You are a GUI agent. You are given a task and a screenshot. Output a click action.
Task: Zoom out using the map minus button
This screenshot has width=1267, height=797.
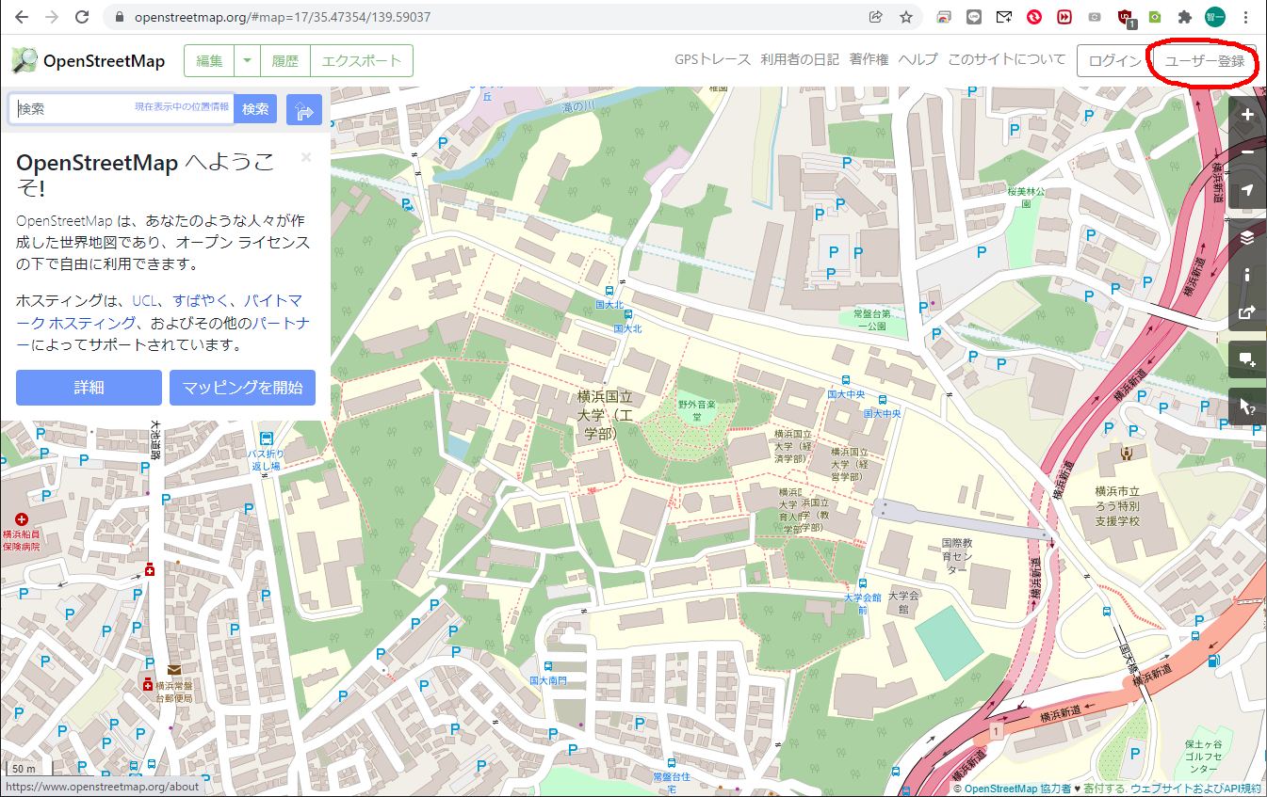[x=1247, y=152]
